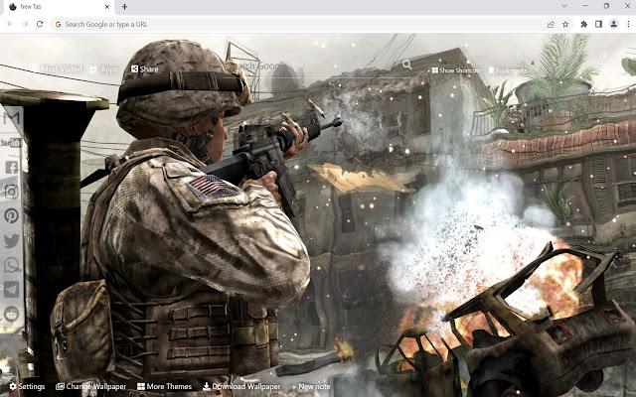Create a New note

pos(311,386)
